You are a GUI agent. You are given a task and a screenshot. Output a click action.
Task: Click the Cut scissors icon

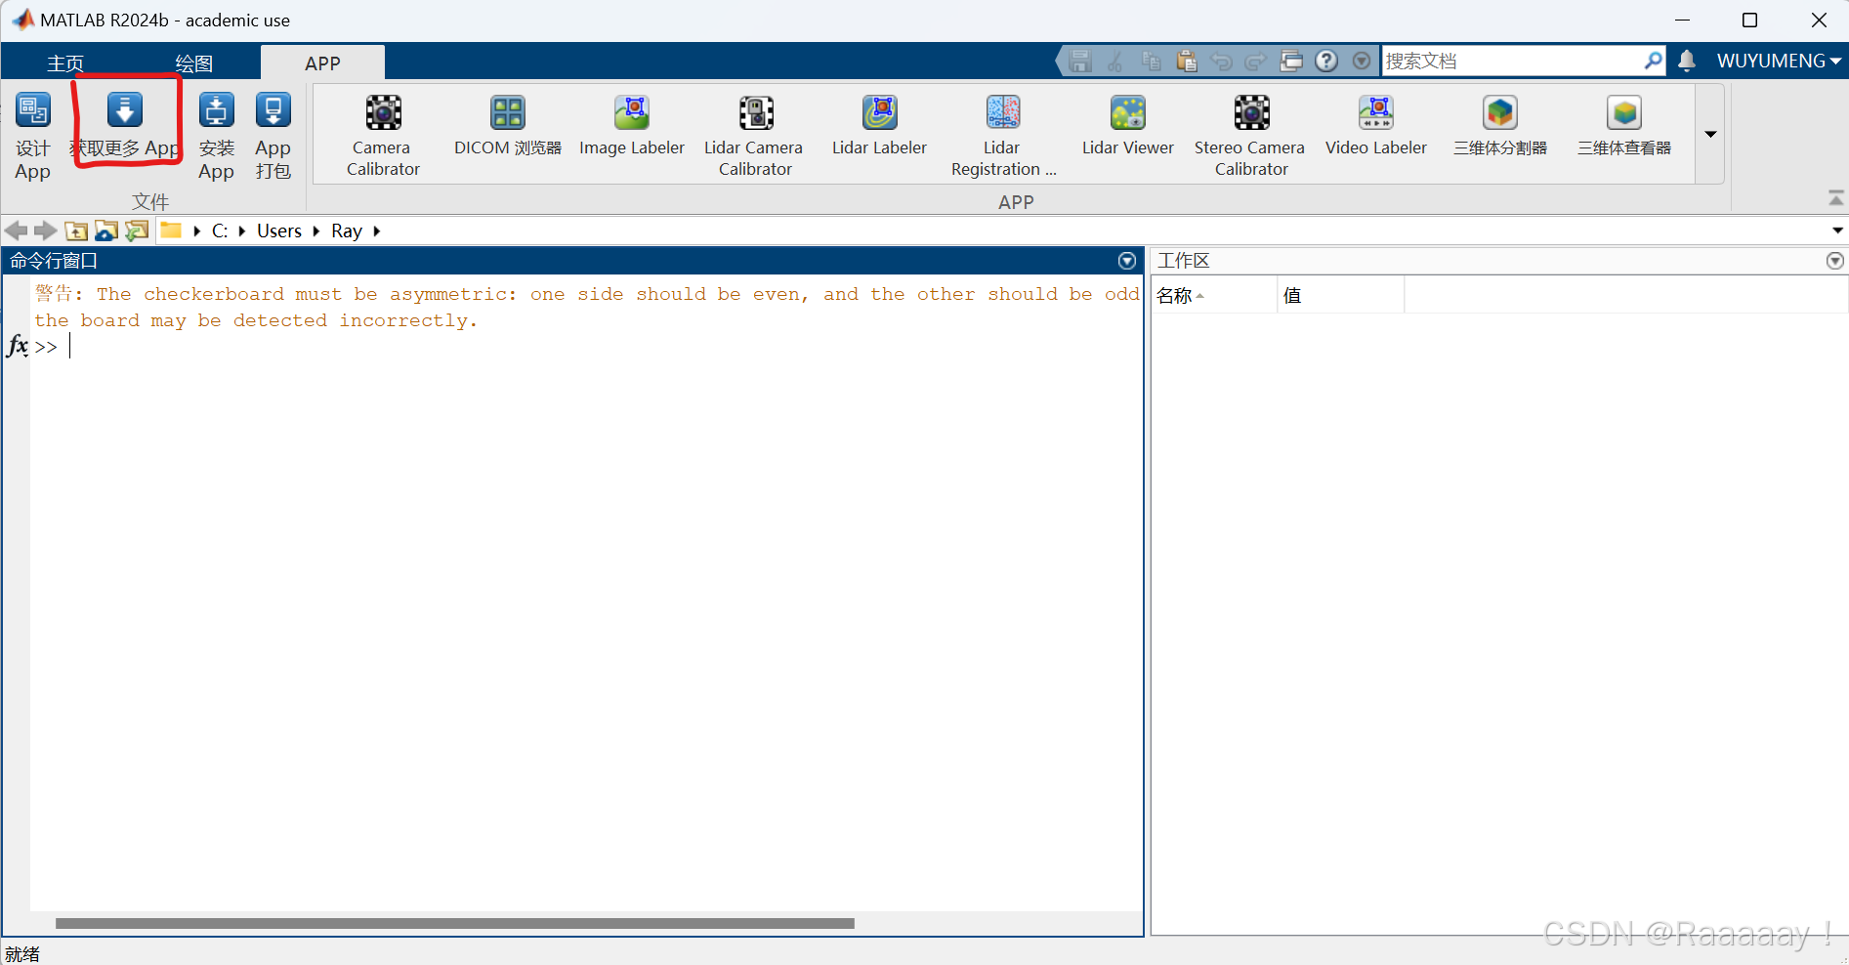coord(1115,61)
